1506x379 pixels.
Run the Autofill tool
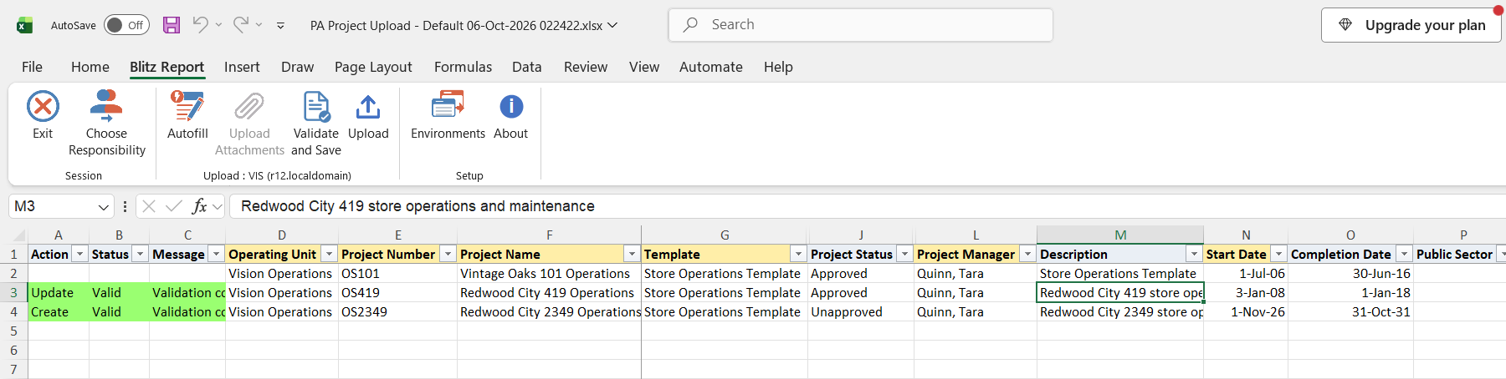click(187, 115)
